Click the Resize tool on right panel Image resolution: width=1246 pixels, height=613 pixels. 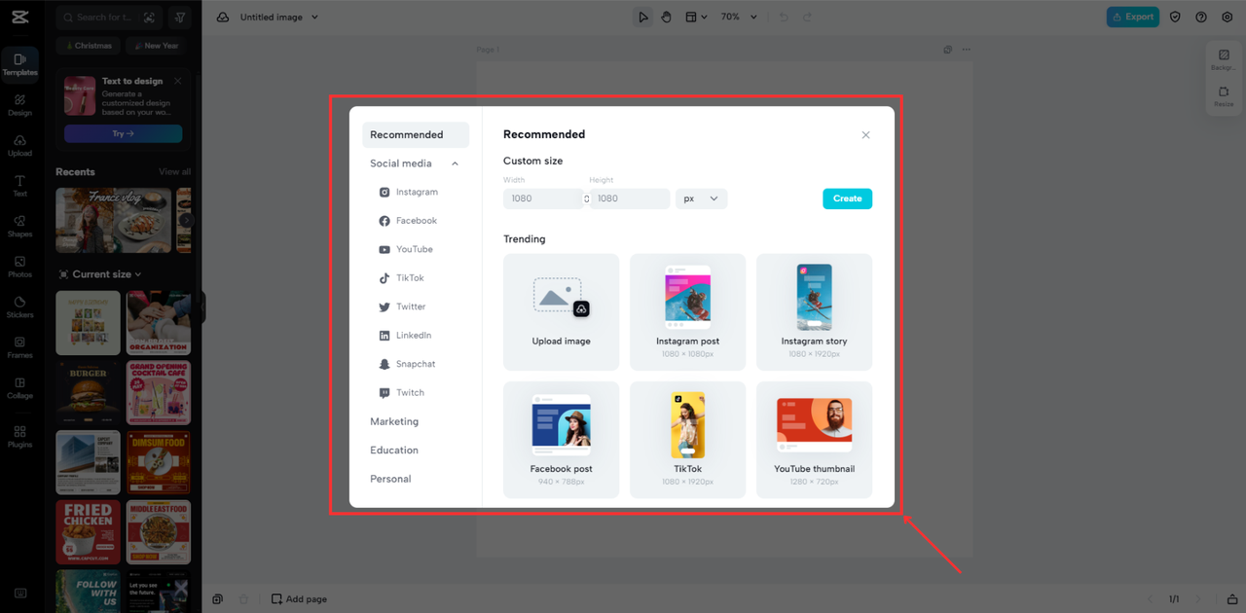pyautogui.click(x=1224, y=96)
